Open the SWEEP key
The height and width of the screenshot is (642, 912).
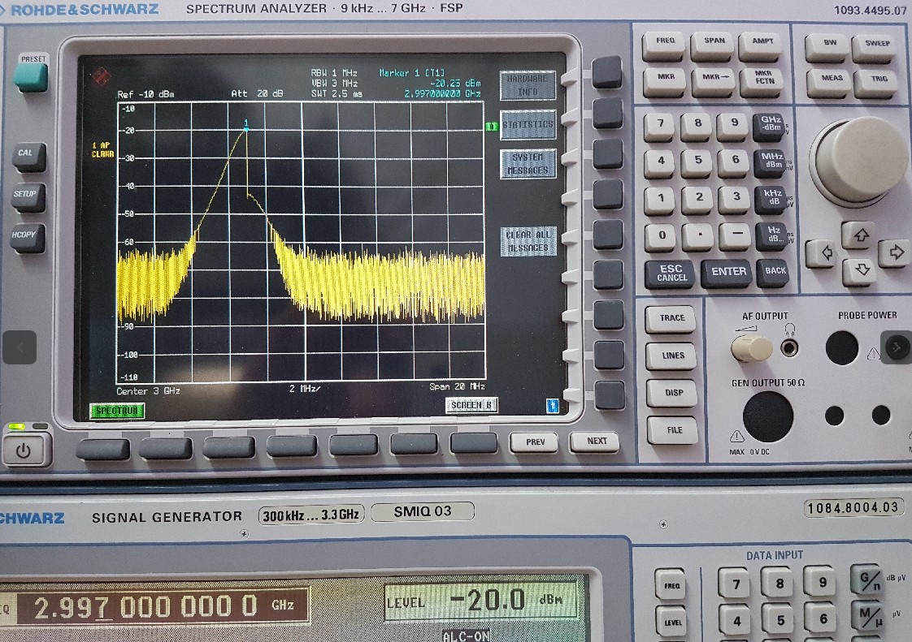875,48
